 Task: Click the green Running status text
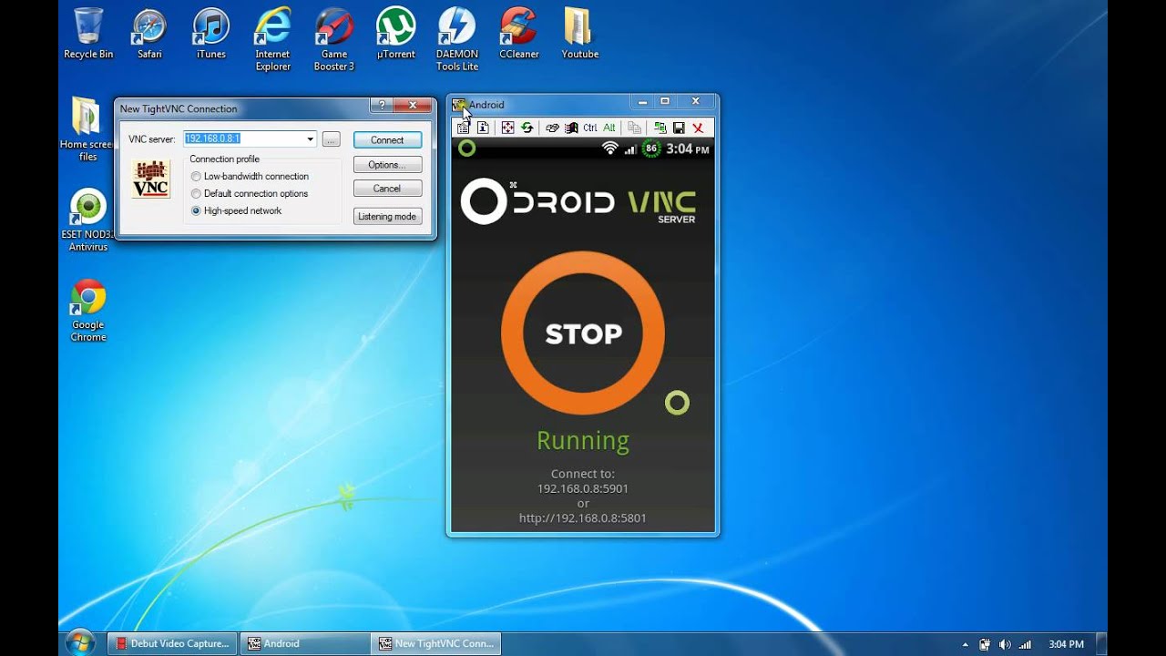click(x=583, y=441)
